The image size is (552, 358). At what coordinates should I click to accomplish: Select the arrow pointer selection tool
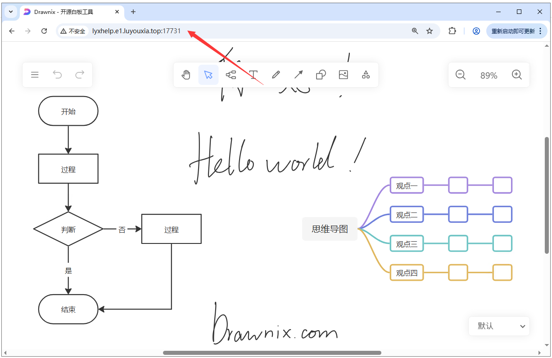coord(208,75)
